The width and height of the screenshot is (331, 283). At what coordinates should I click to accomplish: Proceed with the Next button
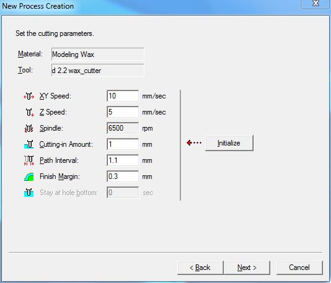(247, 268)
